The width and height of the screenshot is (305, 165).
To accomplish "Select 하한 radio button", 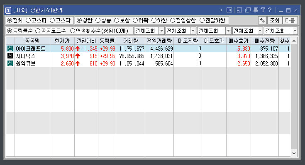I will [x=154, y=20].
